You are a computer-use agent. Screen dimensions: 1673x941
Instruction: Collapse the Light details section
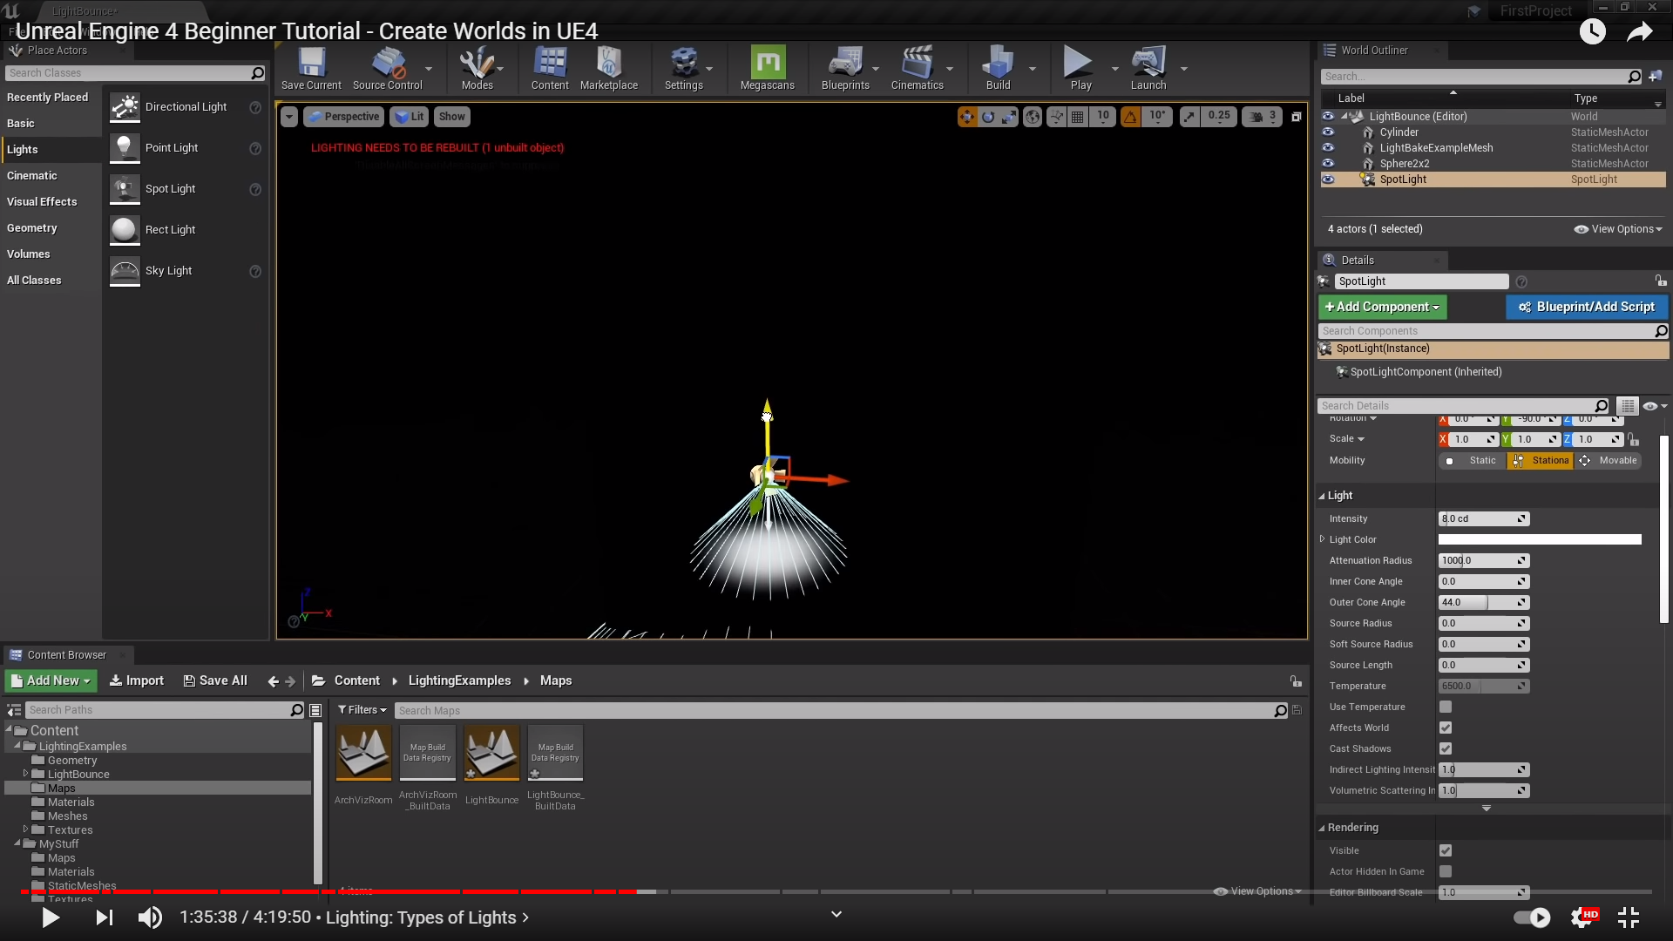[1322, 496]
